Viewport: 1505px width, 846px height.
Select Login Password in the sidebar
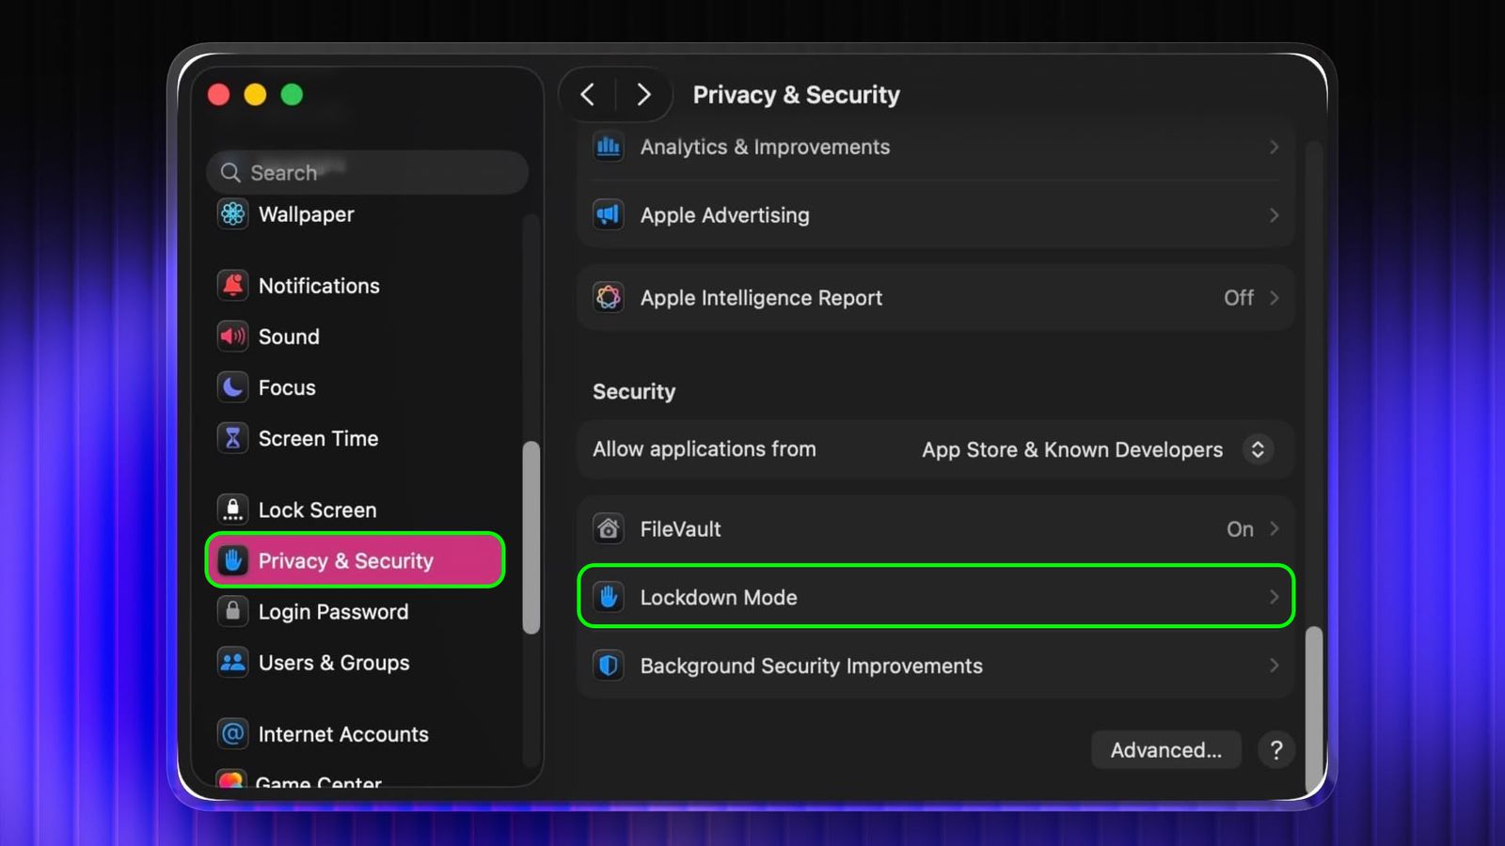click(x=333, y=612)
